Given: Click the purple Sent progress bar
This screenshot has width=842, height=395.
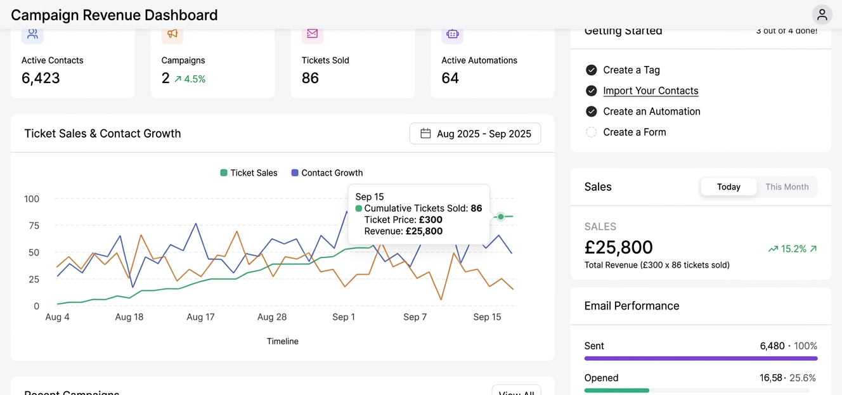Looking at the screenshot, I should coord(701,358).
